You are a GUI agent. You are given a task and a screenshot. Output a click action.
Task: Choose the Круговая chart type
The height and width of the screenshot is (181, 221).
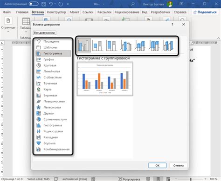point(53,65)
